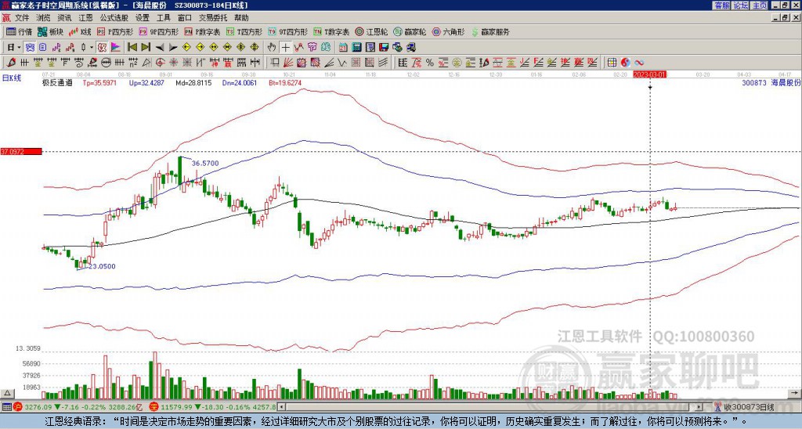Click the Md=28.8115 indicator value
The height and width of the screenshot is (429, 802).
point(194,82)
